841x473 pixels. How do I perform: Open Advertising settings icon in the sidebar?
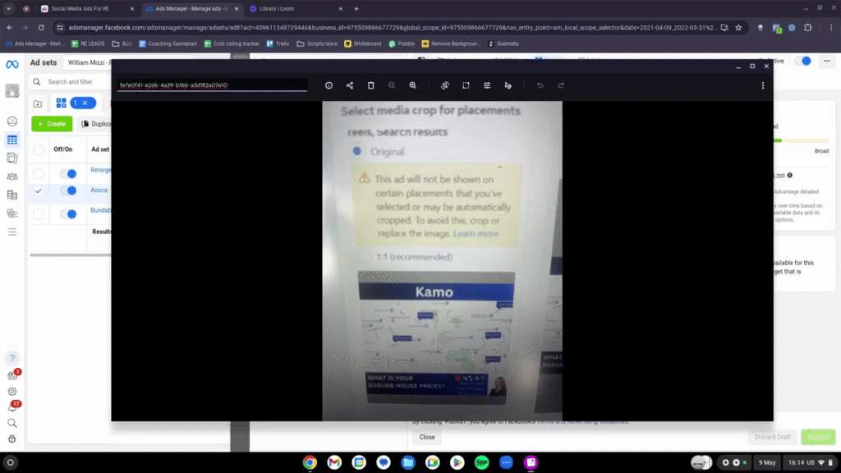[x=11, y=214]
